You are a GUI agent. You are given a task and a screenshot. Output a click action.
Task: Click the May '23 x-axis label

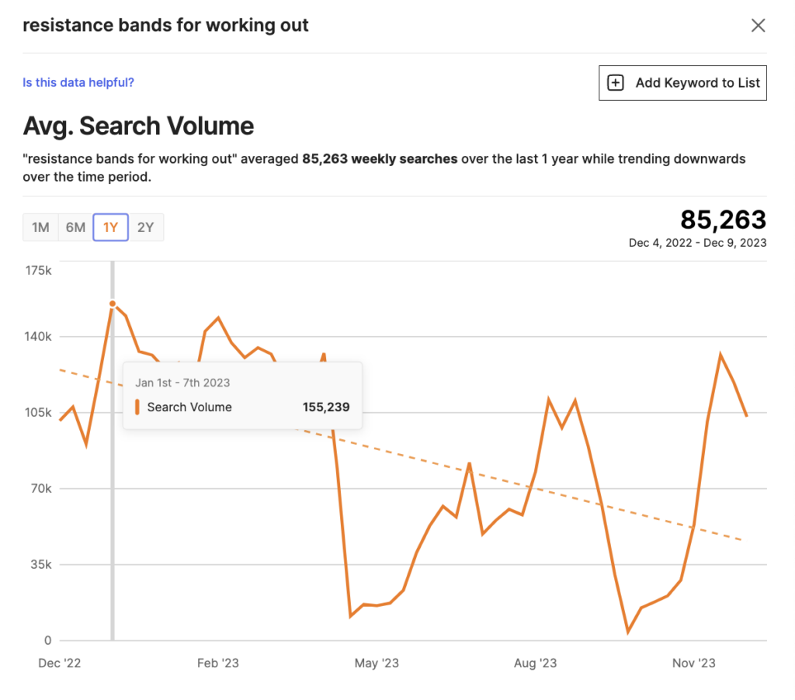coord(377,663)
